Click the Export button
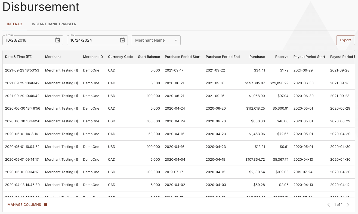 coord(345,40)
